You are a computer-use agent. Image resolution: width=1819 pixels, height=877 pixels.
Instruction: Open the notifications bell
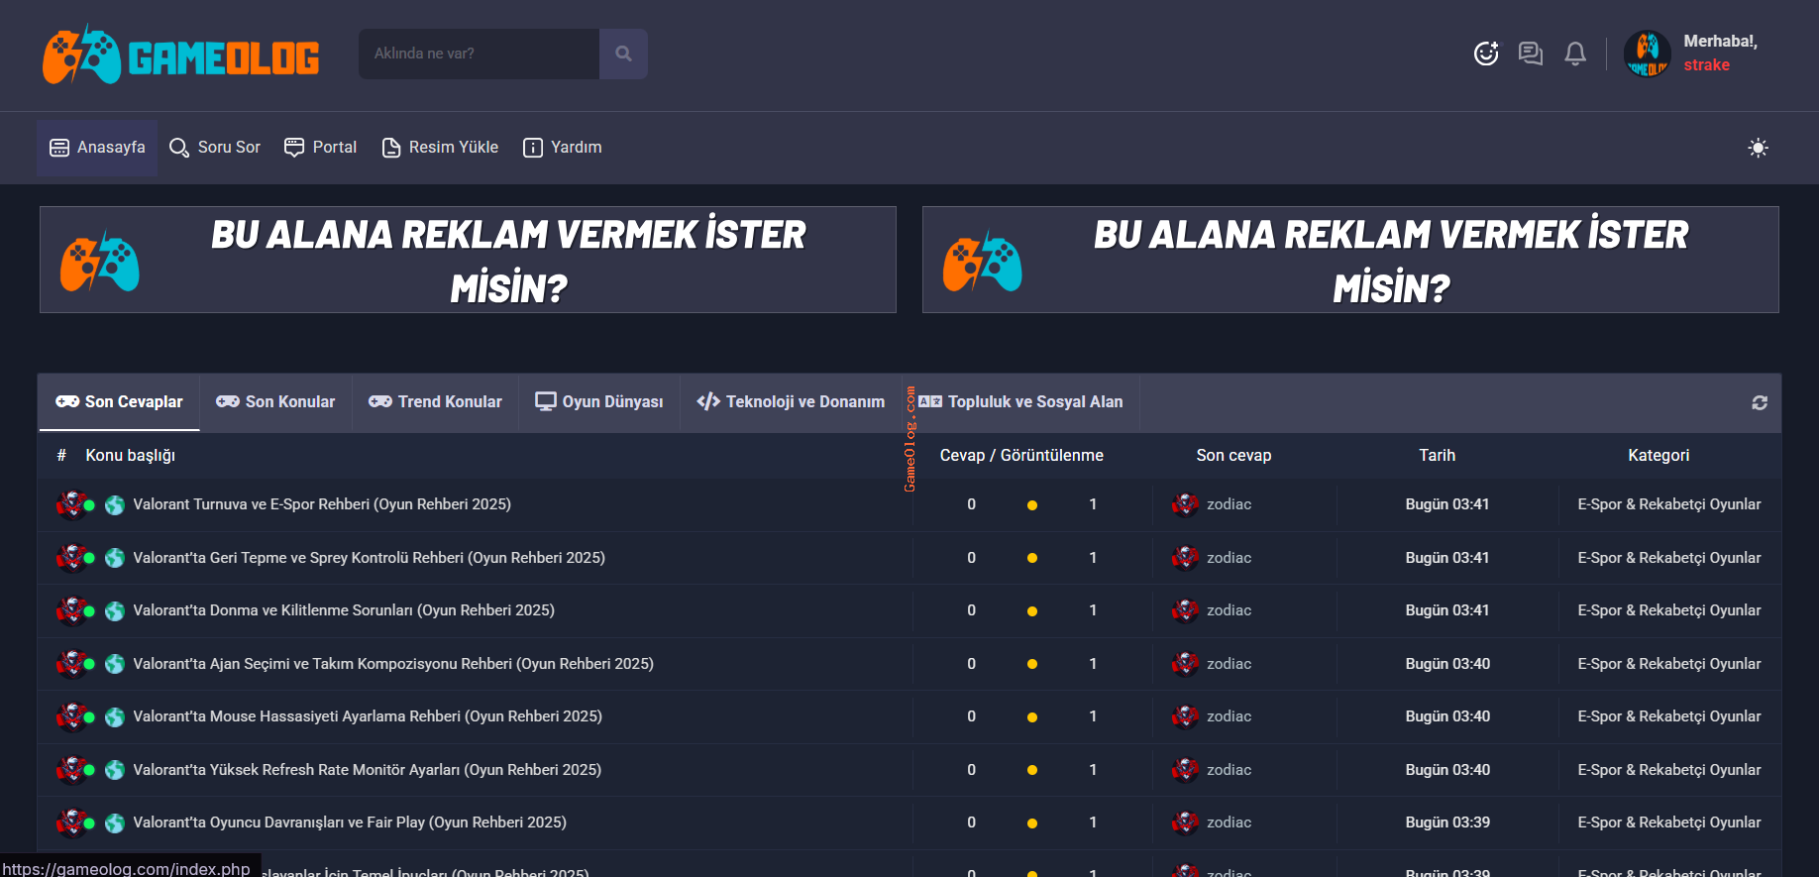(x=1575, y=54)
